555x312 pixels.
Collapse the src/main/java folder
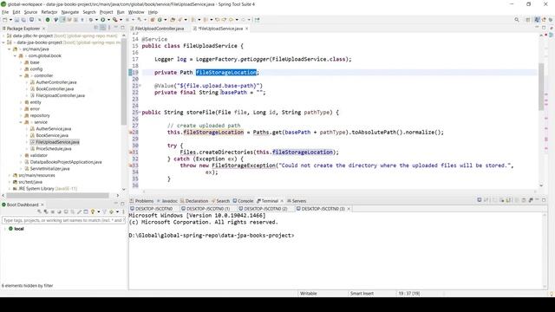pyautogui.click(x=10, y=49)
